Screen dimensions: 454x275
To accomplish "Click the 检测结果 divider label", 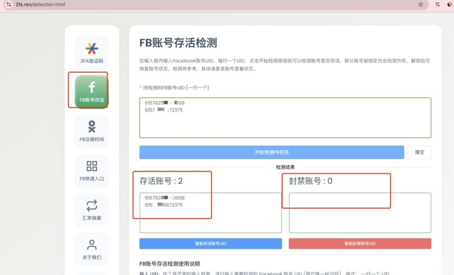I will 285,167.
